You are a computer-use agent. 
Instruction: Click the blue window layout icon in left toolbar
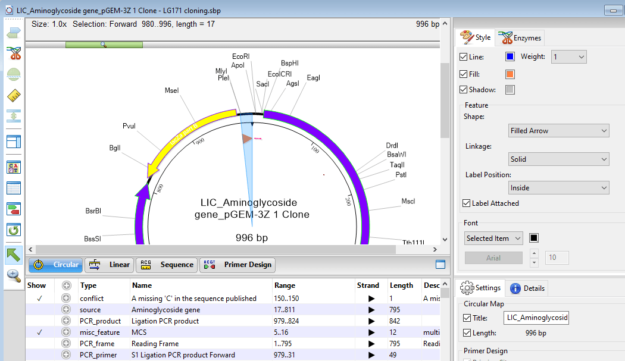point(14,142)
